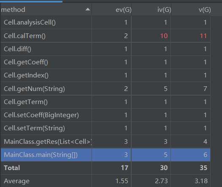Select the Cell.setTerm(String) row
This screenshot has width=222, height=187.
[106, 128]
